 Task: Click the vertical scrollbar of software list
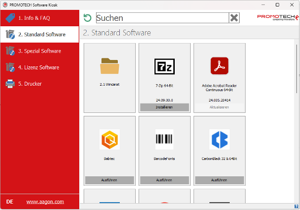pyautogui.click(x=297, y=69)
